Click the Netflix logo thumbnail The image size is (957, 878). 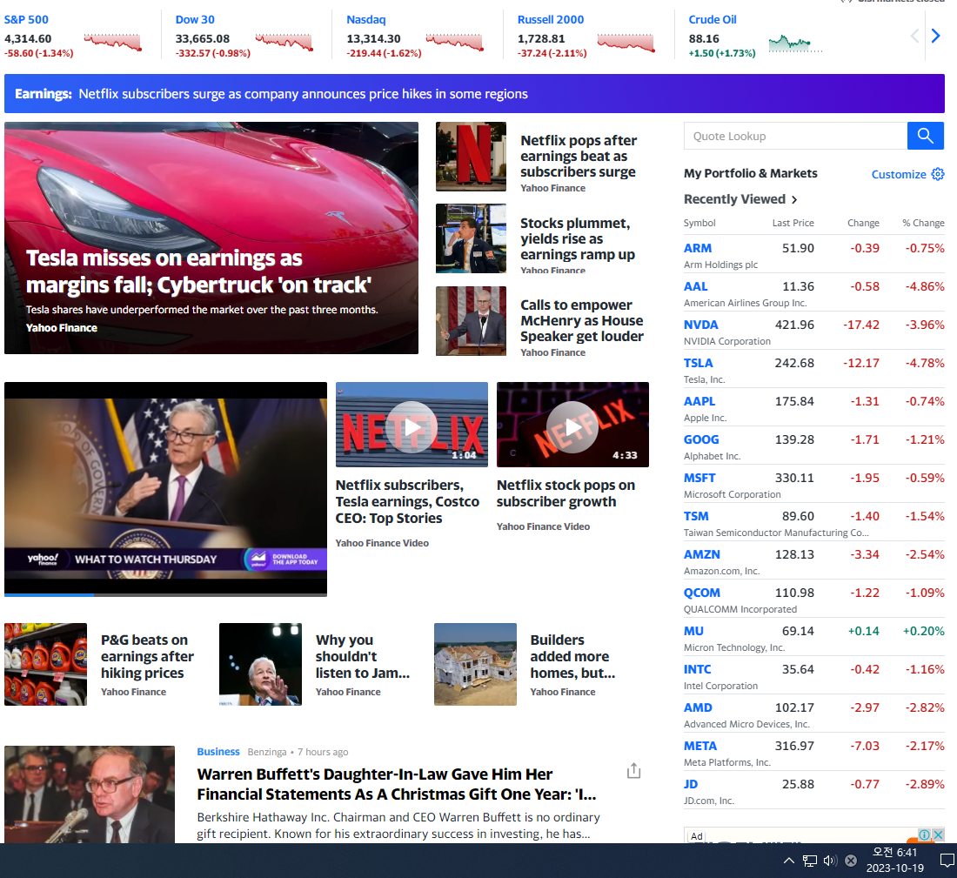click(471, 157)
